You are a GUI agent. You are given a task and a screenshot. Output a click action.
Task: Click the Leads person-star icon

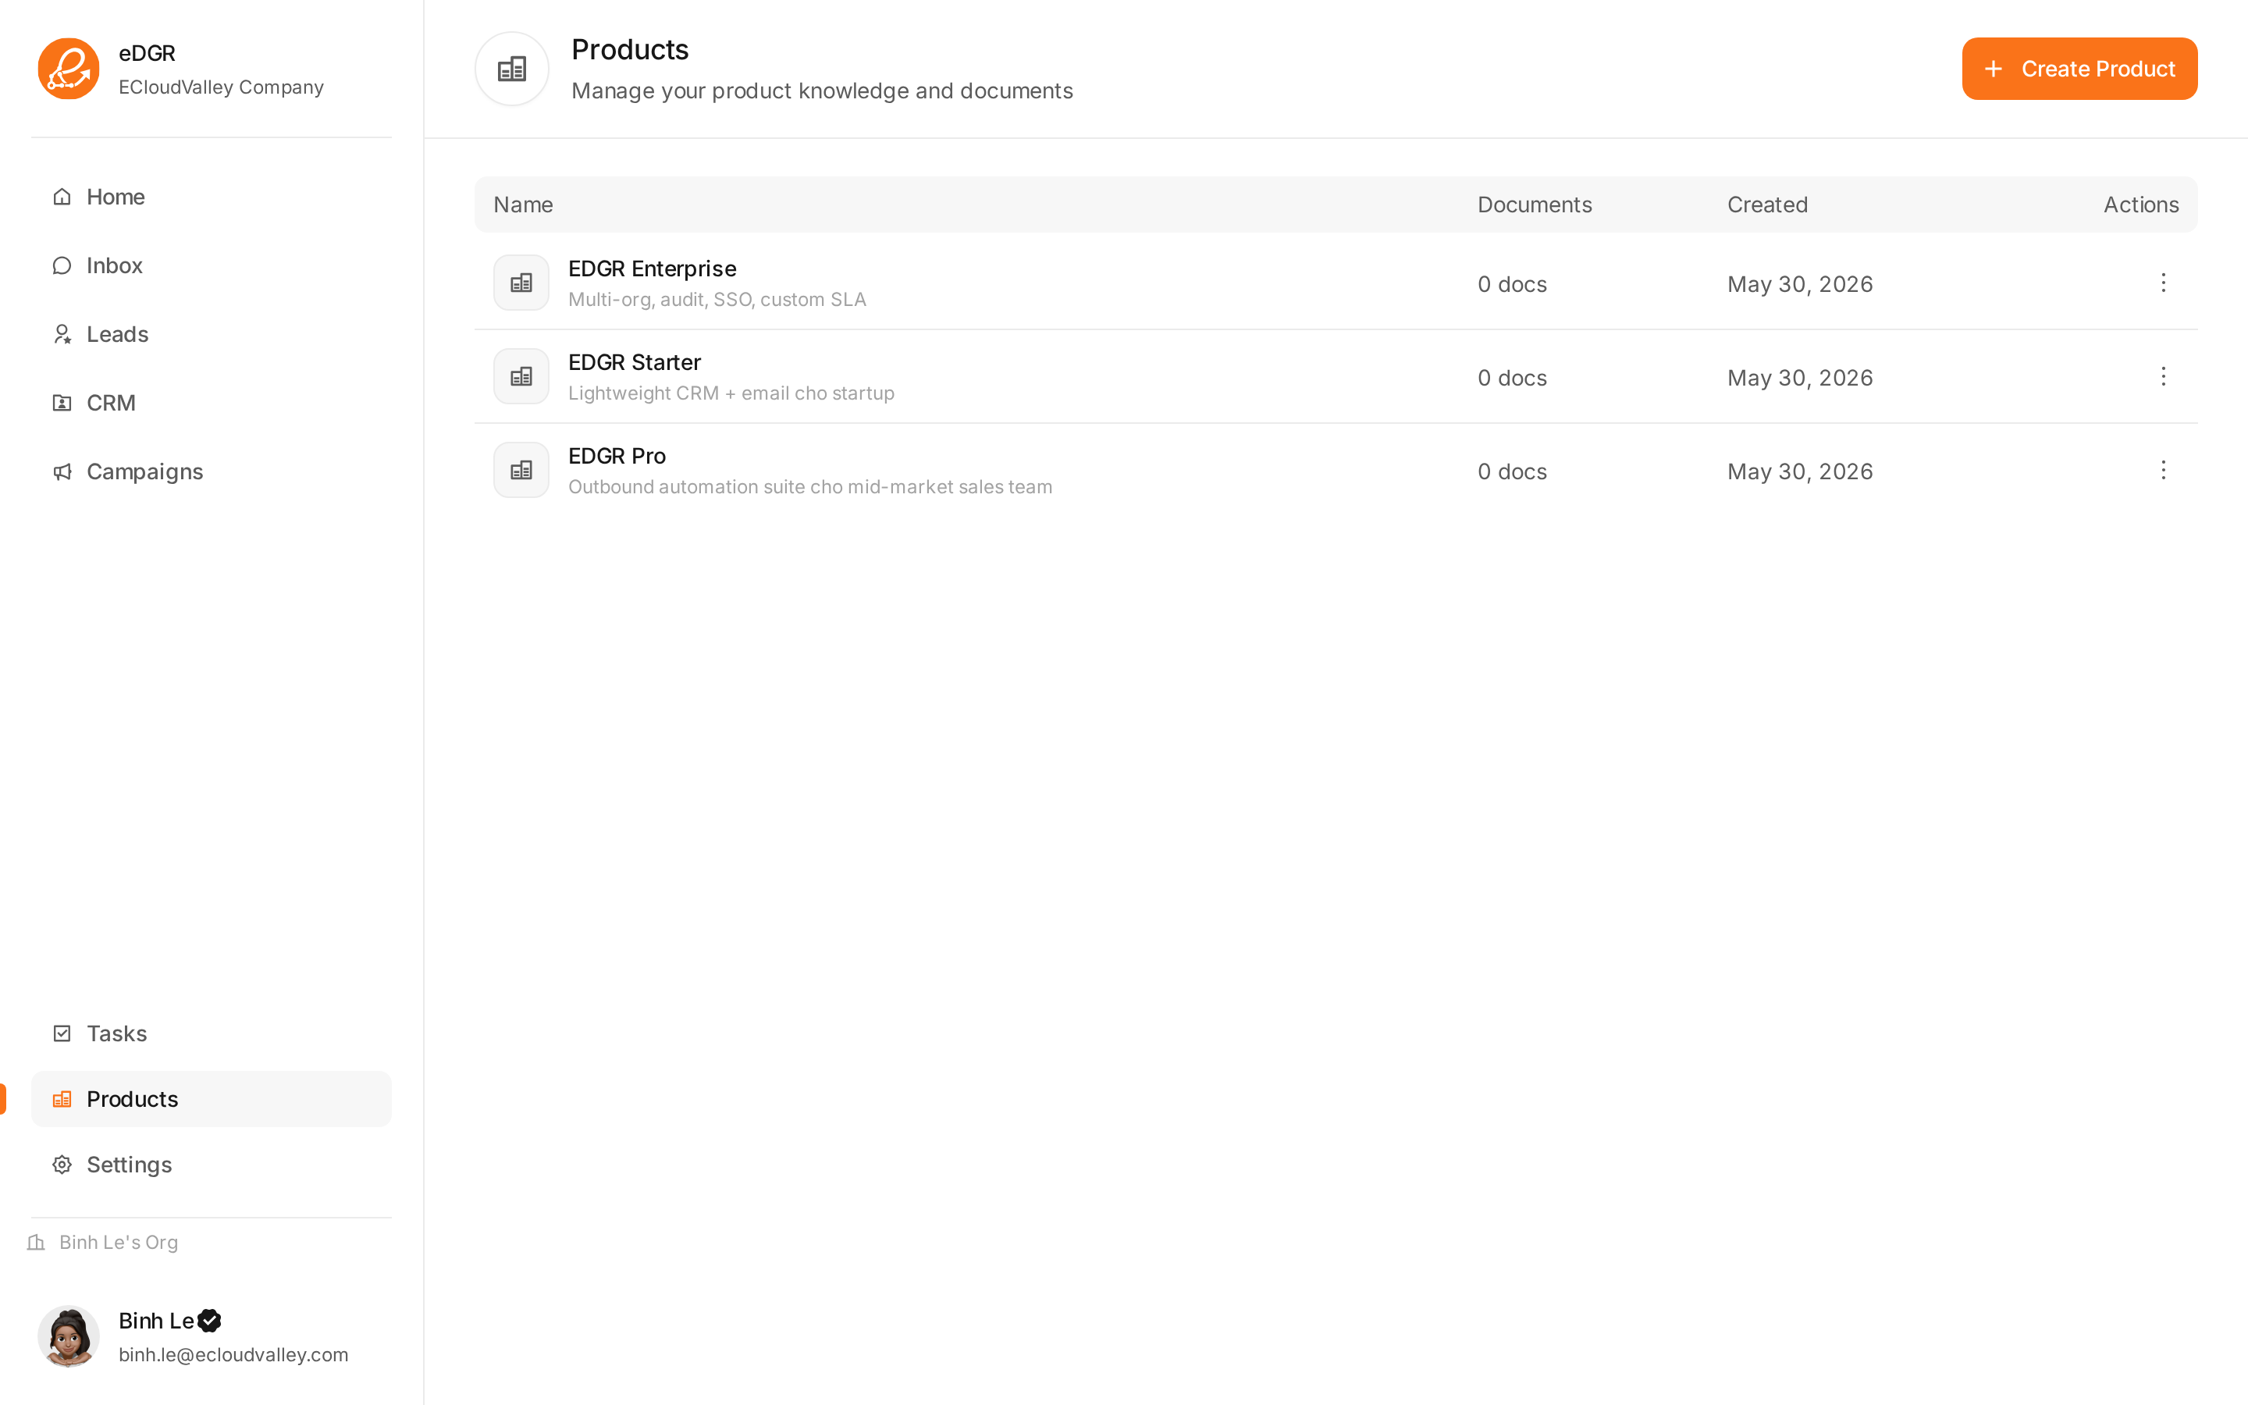tap(62, 335)
